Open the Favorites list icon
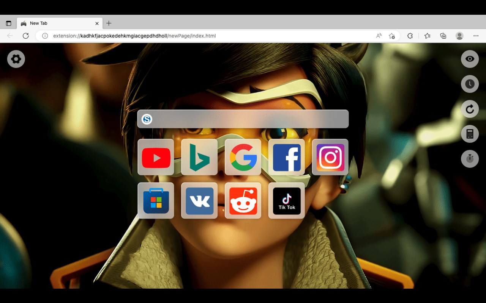 pos(428,36)
